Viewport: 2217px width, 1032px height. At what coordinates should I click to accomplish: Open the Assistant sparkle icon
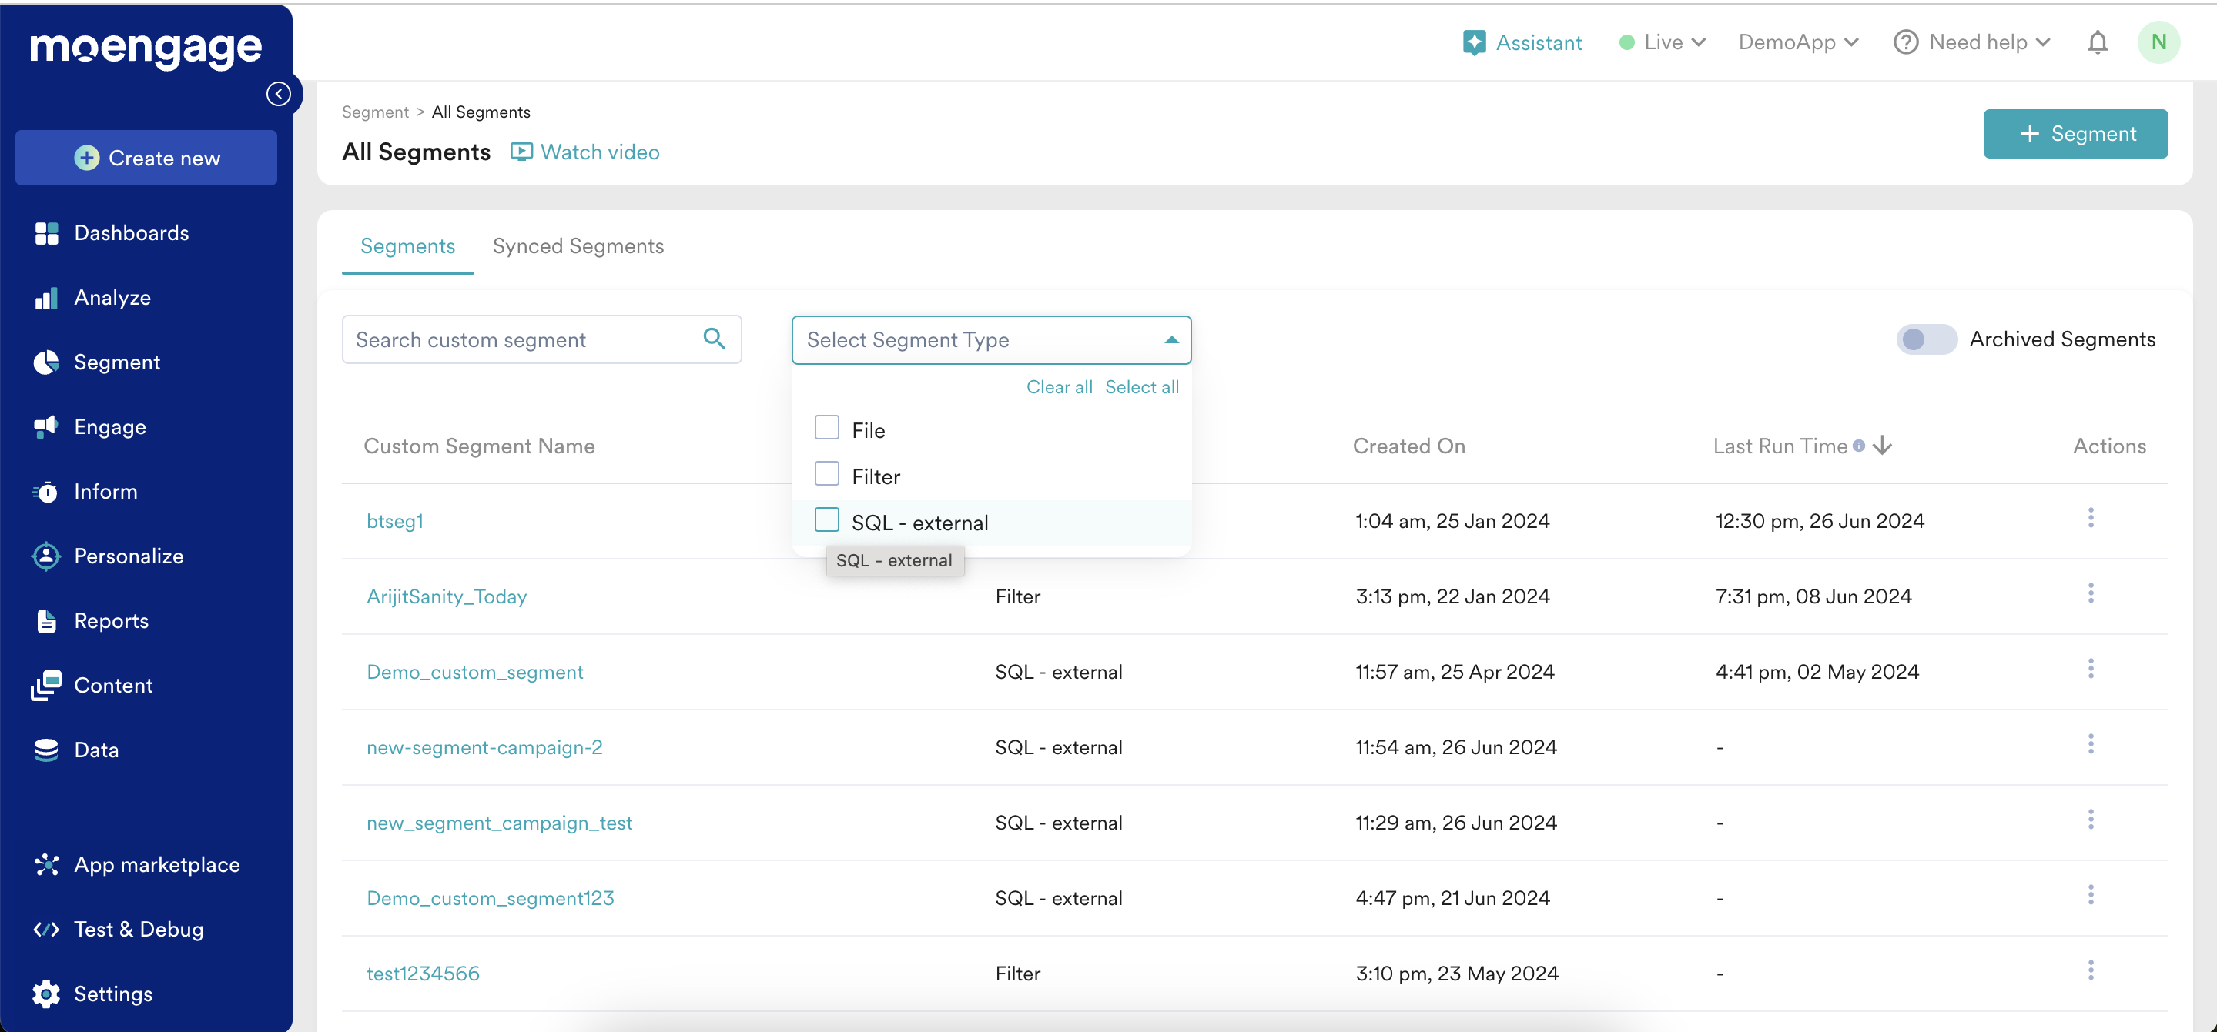click(x=1473, y=42)
